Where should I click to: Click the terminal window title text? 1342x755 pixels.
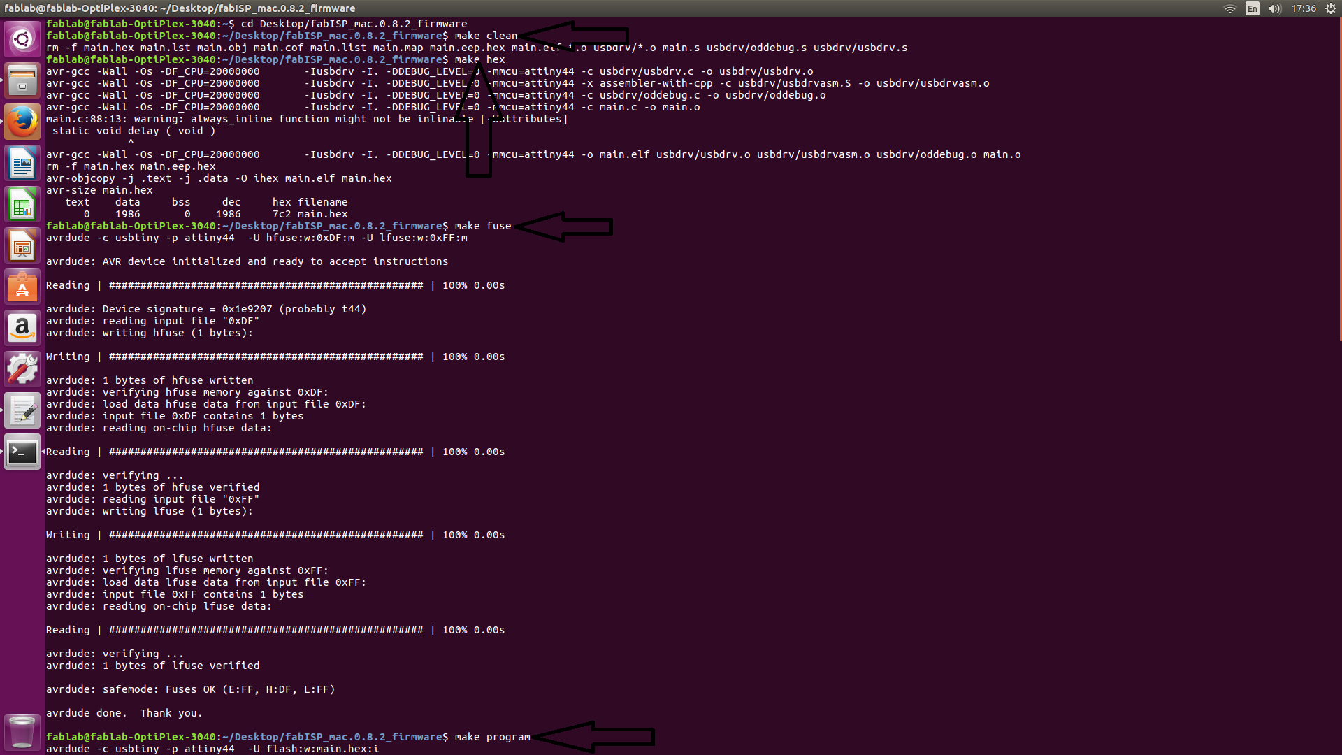(180, 8)
